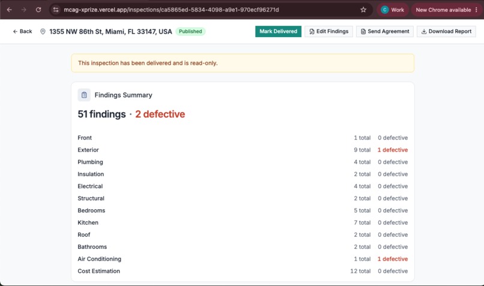Go back using the Back link
Image resolution: width=484 pixels, height=286 pixels.
[x=23, y=31]
